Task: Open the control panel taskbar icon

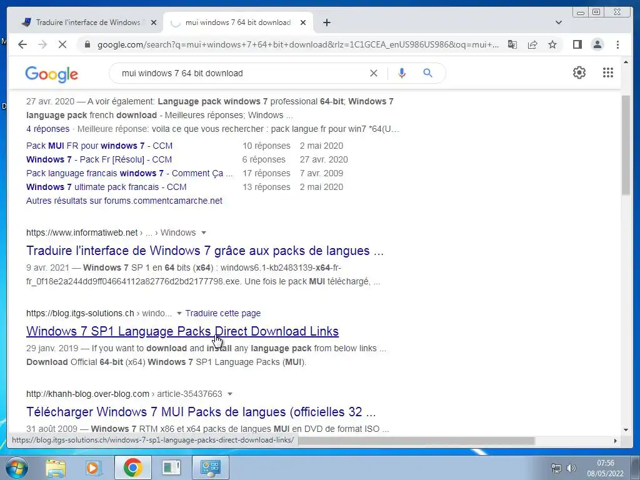Action: coord(210,467)
